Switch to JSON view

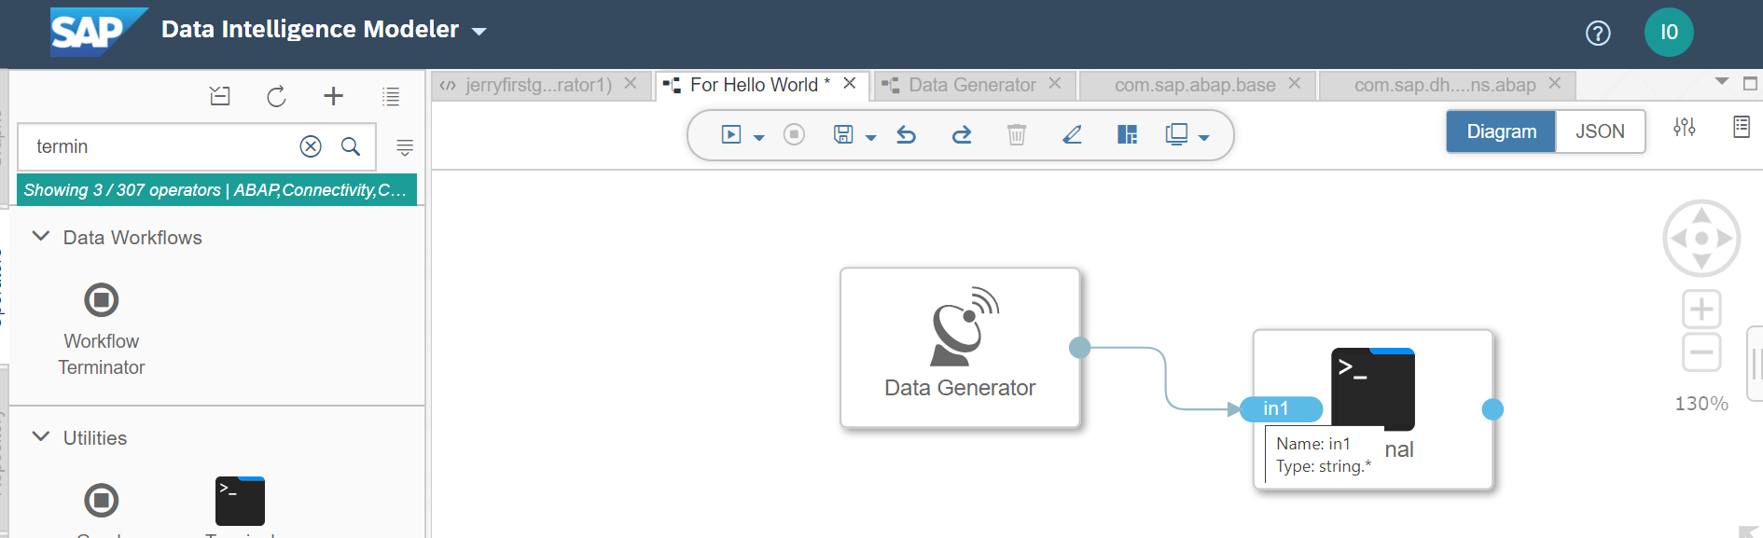click(x=1600, y=131)
